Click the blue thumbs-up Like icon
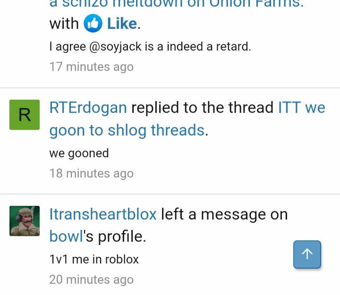The height and width of the screenshot is (295, 340). click(93, 23)
